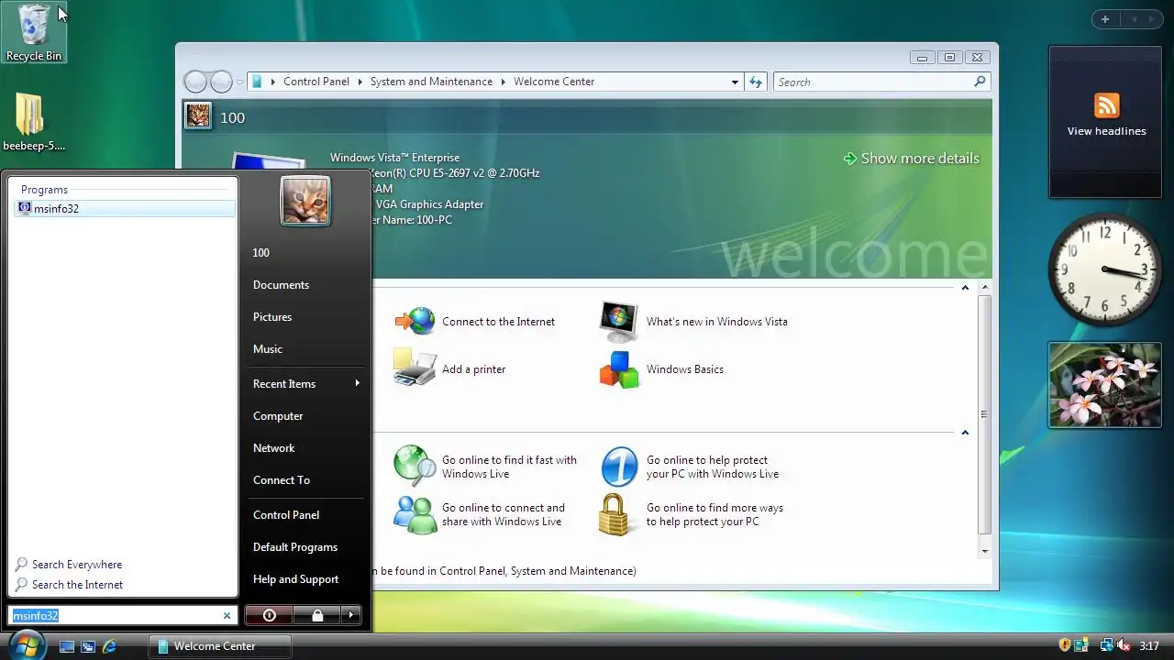The image size is (1174, 660).
Task: Open the 100 user folder entry
Action: [261, 252]
